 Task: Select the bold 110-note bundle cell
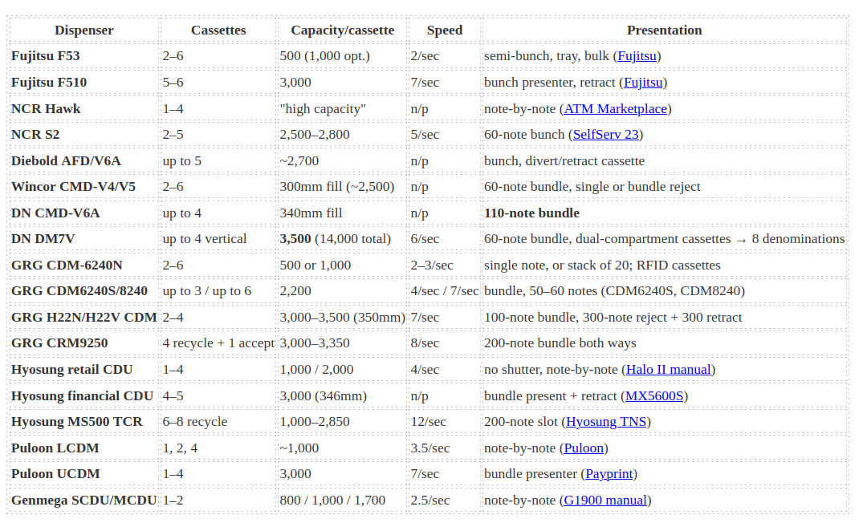click(x=531, y=213)
